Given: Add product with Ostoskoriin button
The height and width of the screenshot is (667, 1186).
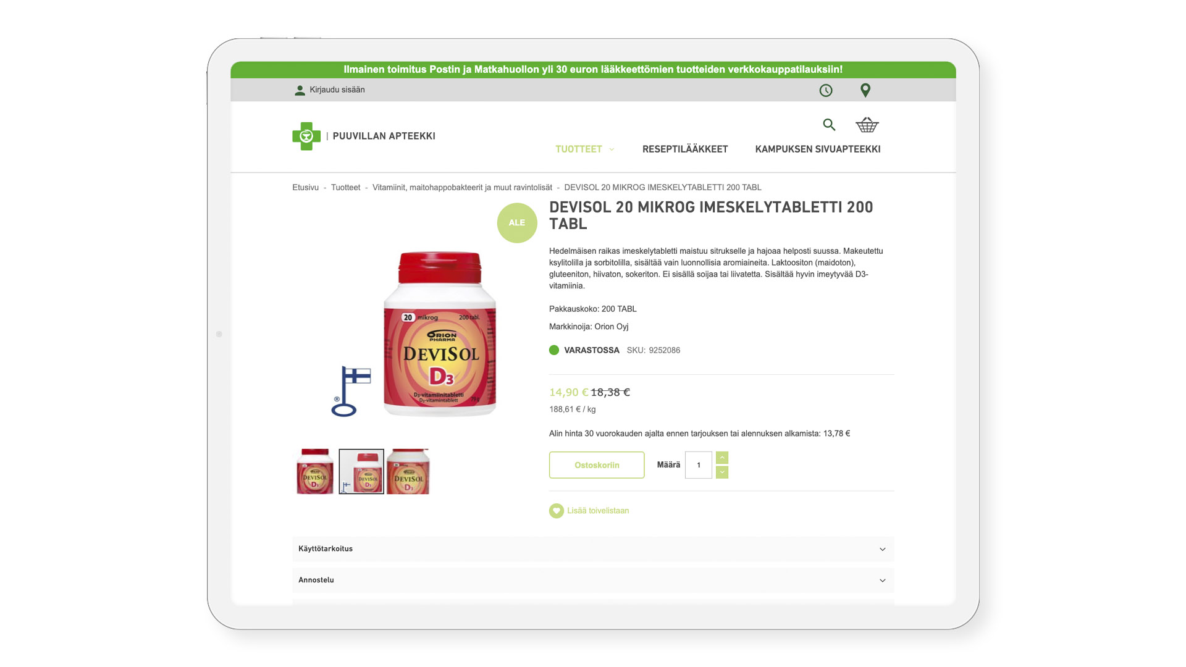Looking at the screenshot, I should [x=597, y=465].
